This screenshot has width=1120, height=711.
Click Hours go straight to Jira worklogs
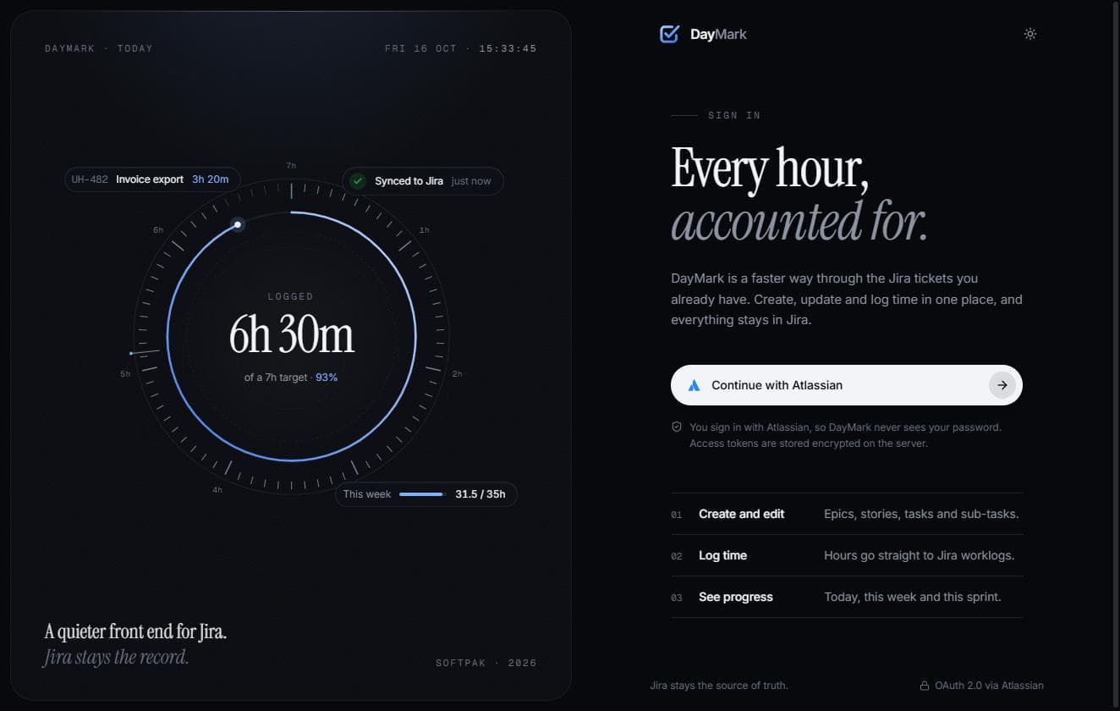coord(920,555)
